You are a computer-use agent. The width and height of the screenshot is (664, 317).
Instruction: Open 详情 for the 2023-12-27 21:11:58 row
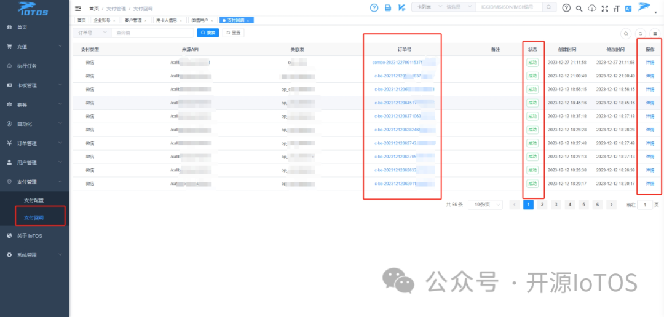coord(650,63)
